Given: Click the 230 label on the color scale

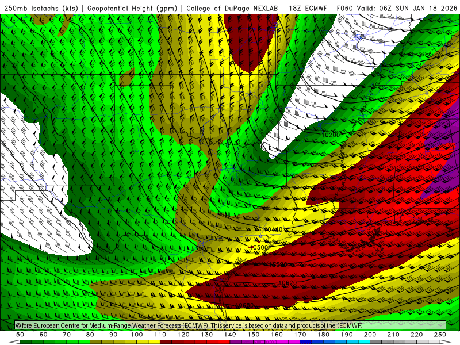Looking at the screenshot, I should 440,335.
